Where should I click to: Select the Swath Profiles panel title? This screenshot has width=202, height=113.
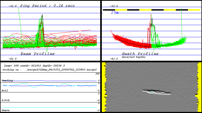click(140, 54)
